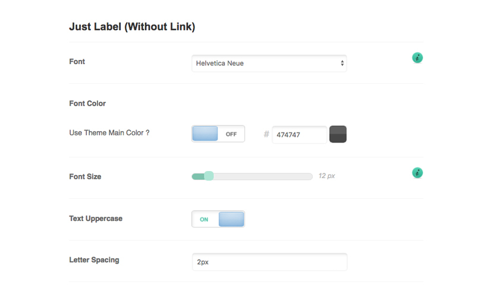Click the info icon beside the Font dropdown
504x288 pixels.
click(417, 58)
